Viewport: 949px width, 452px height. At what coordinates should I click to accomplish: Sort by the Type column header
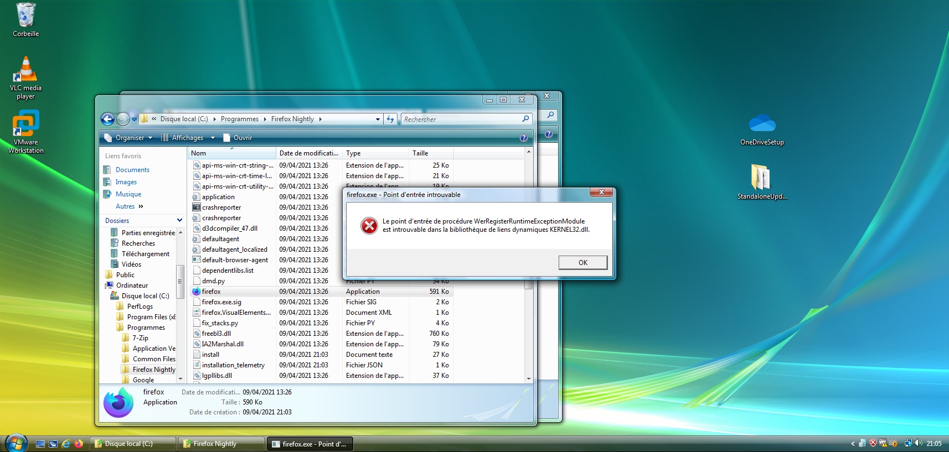tap(375, 153)
